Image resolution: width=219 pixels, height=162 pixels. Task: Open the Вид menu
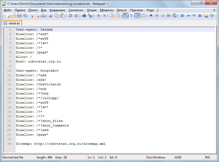[44, 10]
